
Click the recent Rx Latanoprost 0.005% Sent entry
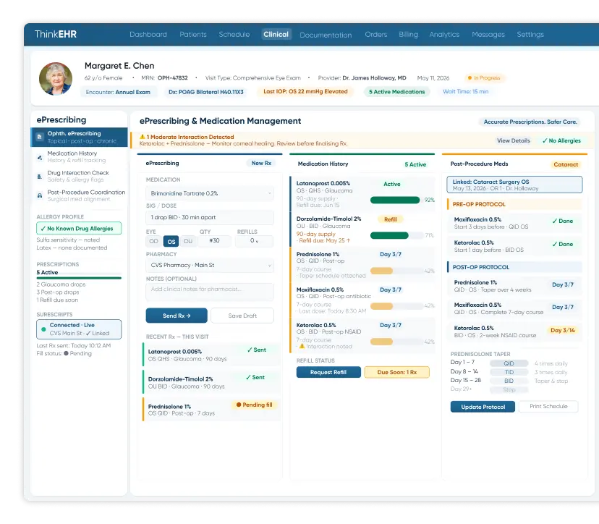[x=212, y=355]
